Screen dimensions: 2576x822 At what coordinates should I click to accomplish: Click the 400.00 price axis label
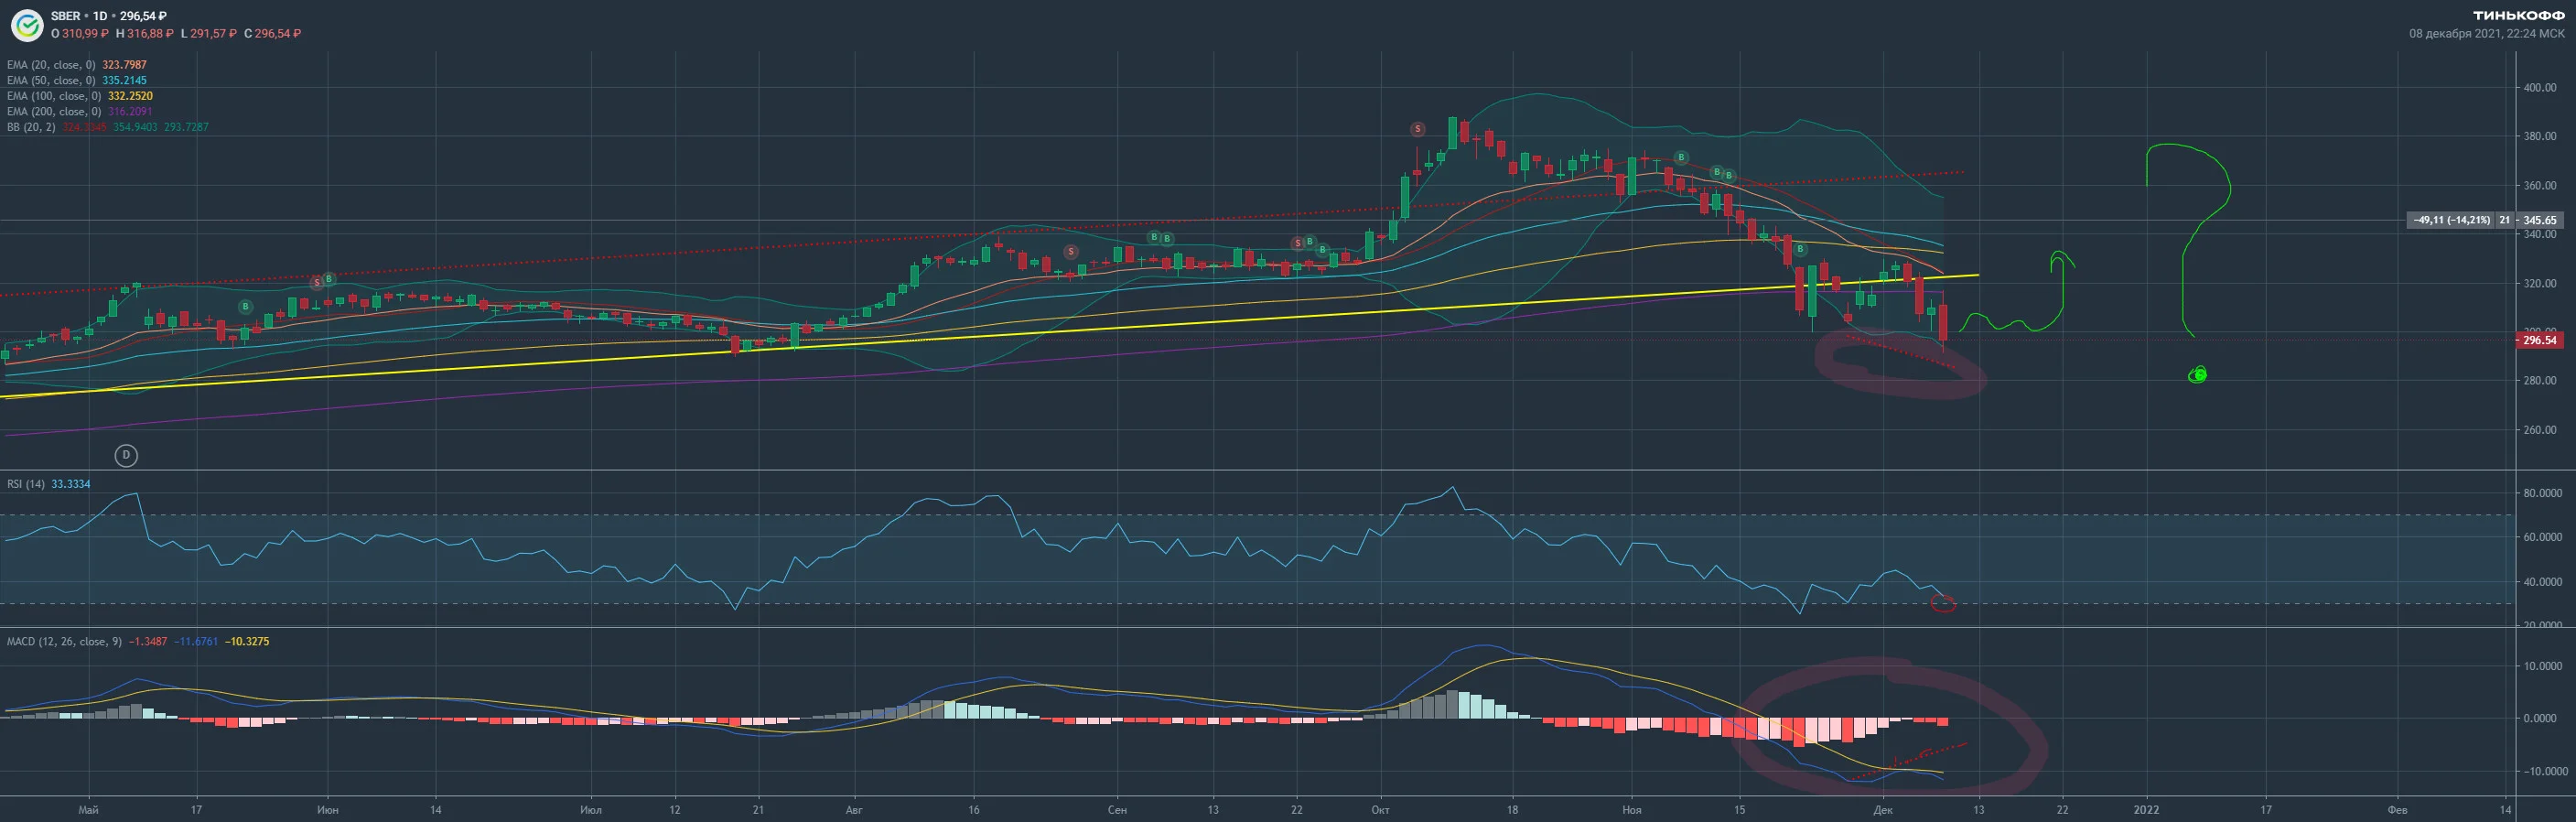[2540, 88]
